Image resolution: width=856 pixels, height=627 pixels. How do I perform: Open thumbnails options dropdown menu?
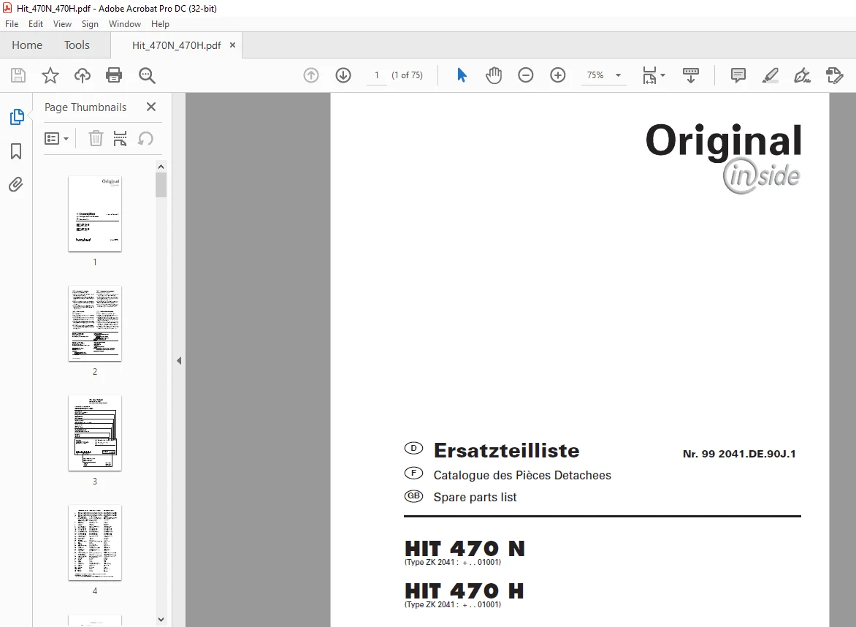pyautogui.click(x=57, y=139)
